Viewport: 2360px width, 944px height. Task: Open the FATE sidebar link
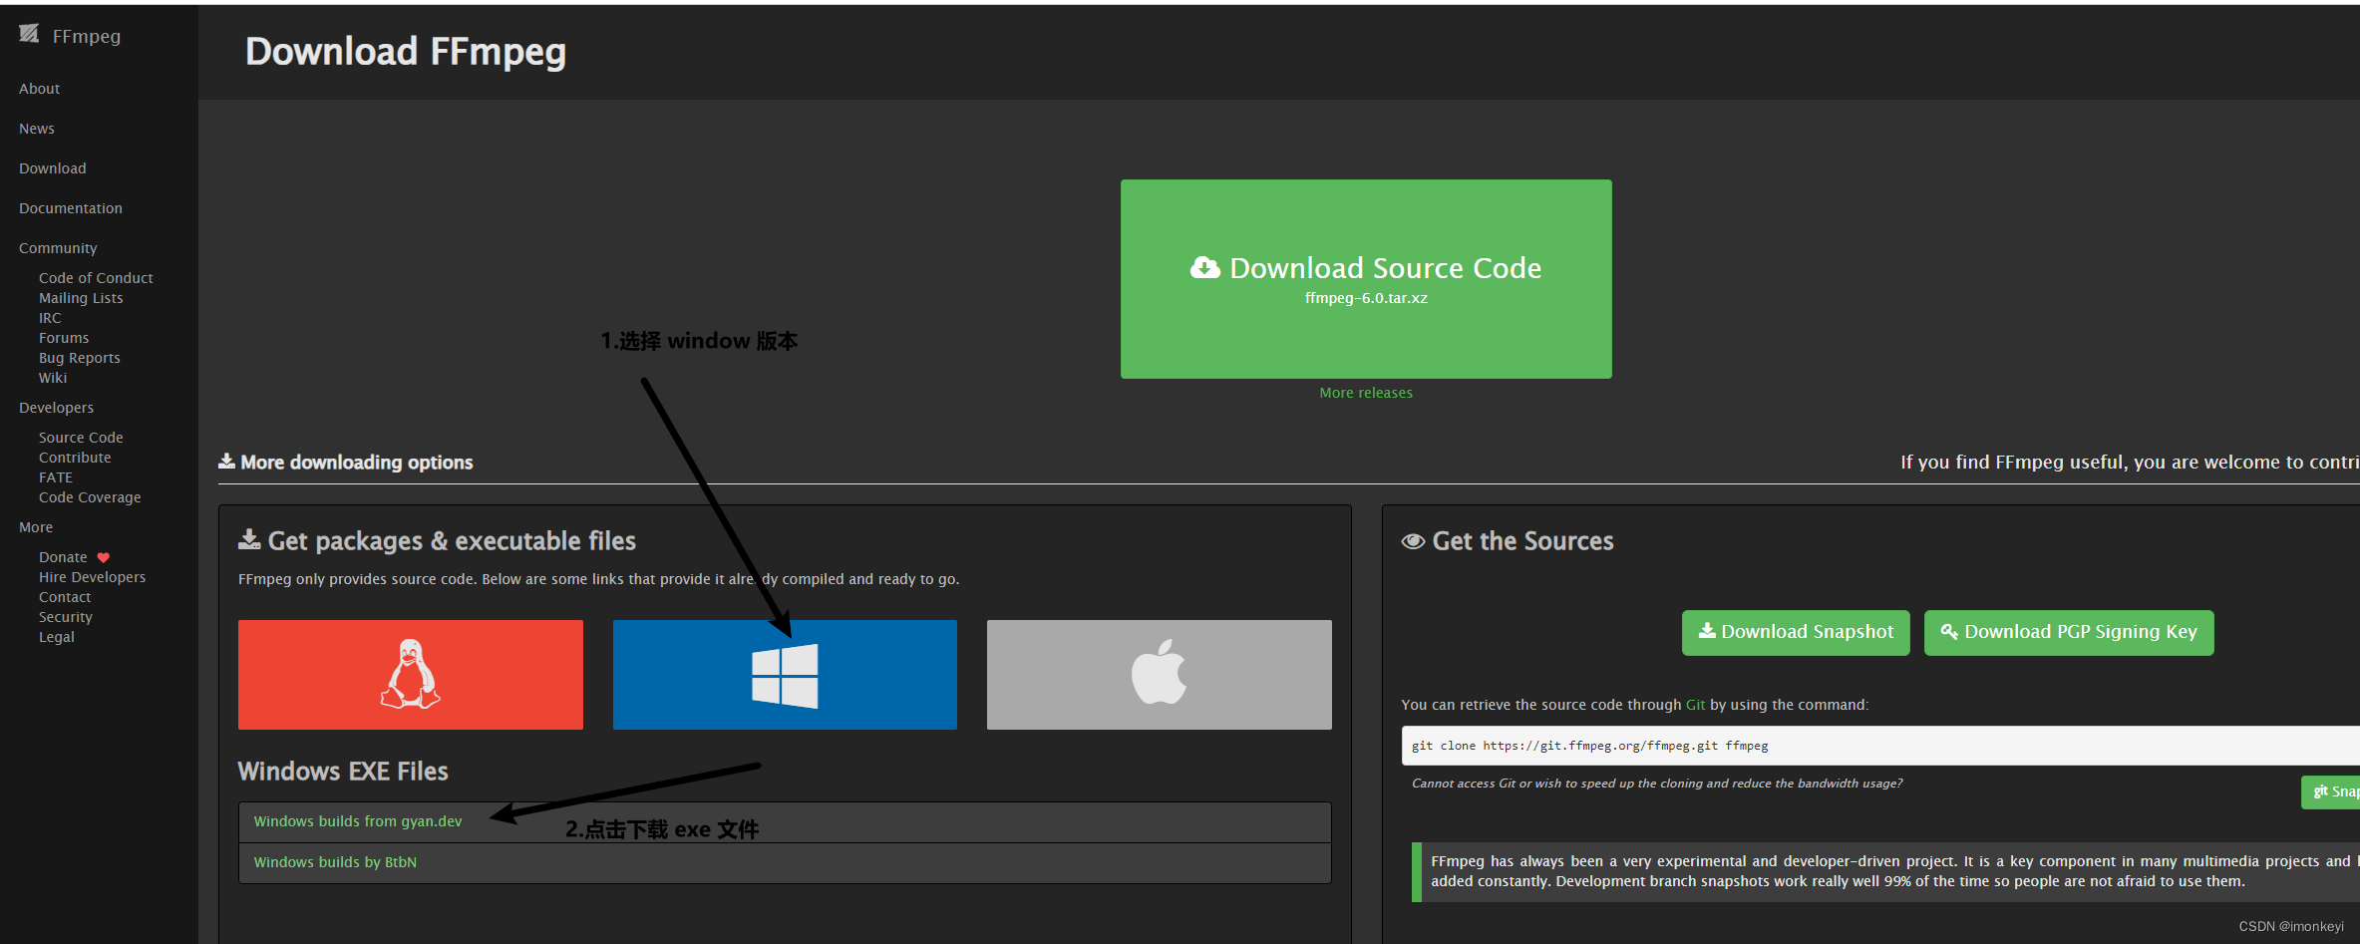click(56, 477)
